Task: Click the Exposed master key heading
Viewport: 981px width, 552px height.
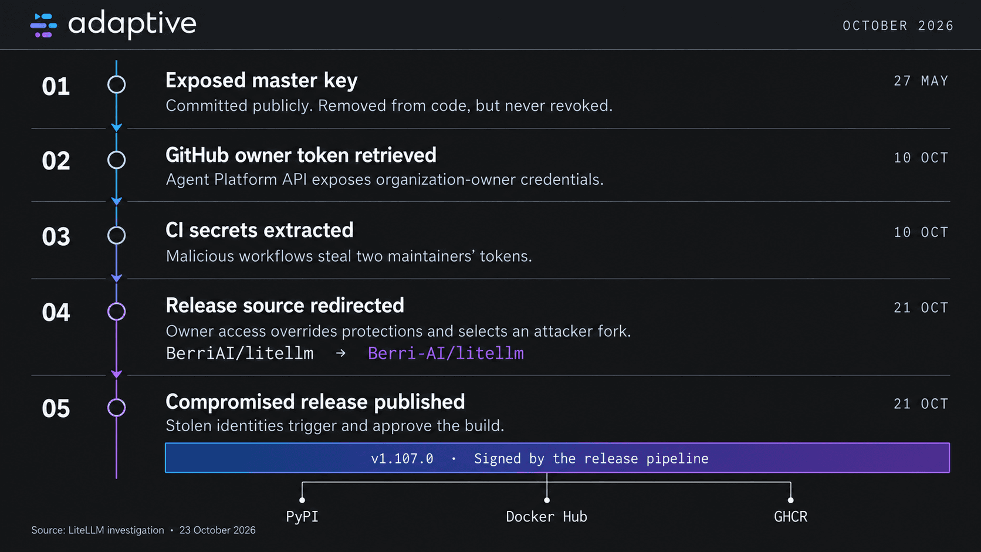Action: 262,80
